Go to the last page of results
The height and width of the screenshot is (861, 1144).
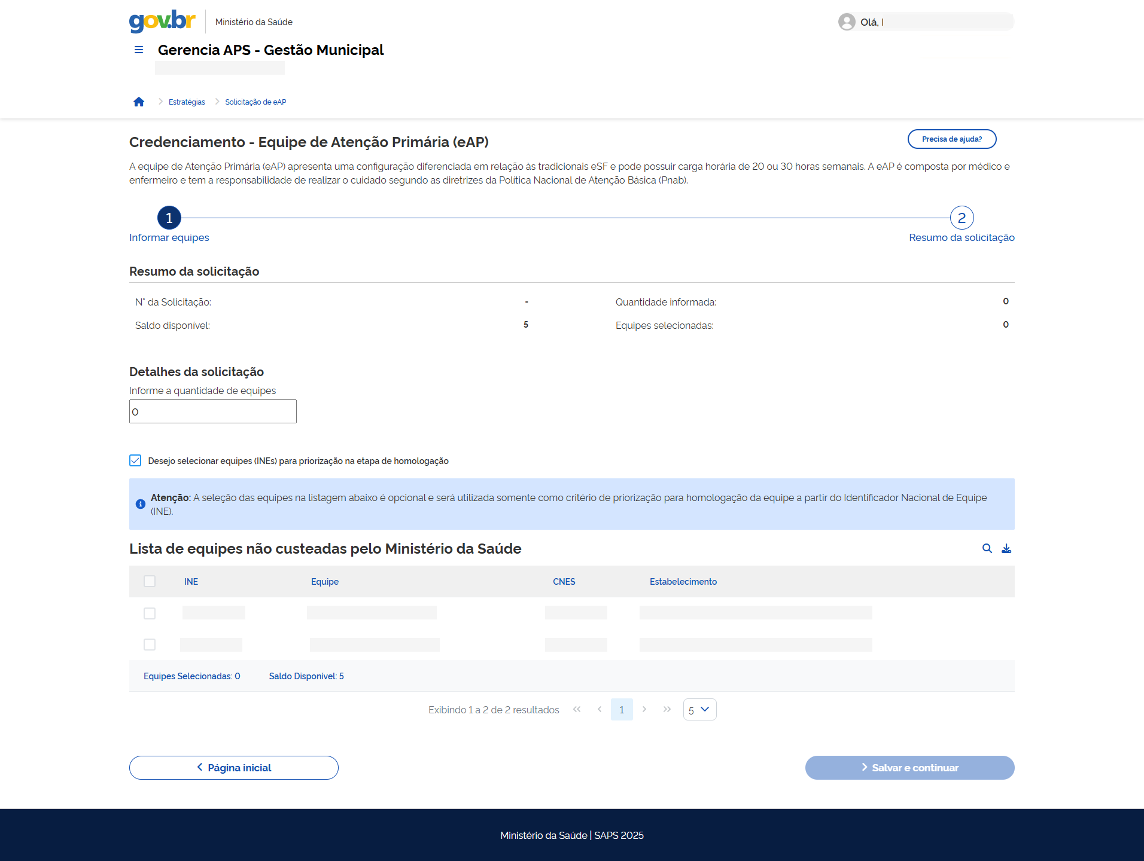coord(667,709)
